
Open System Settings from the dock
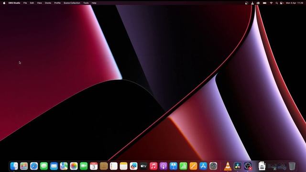click(213, 166)
